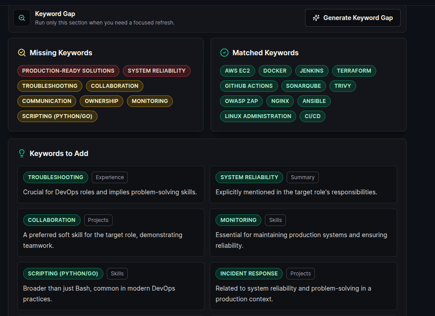Click the Summary section label

pos(303,177)
